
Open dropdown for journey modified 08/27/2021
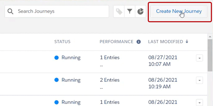(199, 58)
